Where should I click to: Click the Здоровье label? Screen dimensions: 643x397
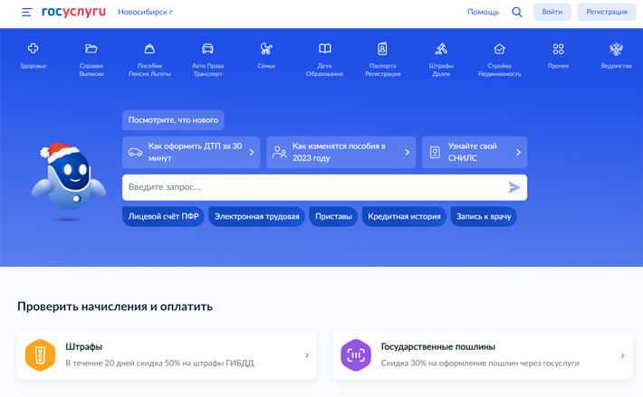34,66
